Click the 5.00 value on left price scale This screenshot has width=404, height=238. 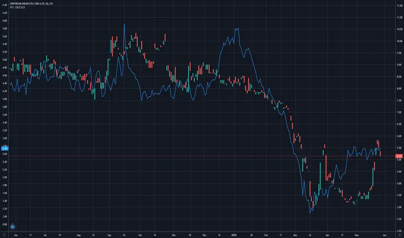click(5, 60)
